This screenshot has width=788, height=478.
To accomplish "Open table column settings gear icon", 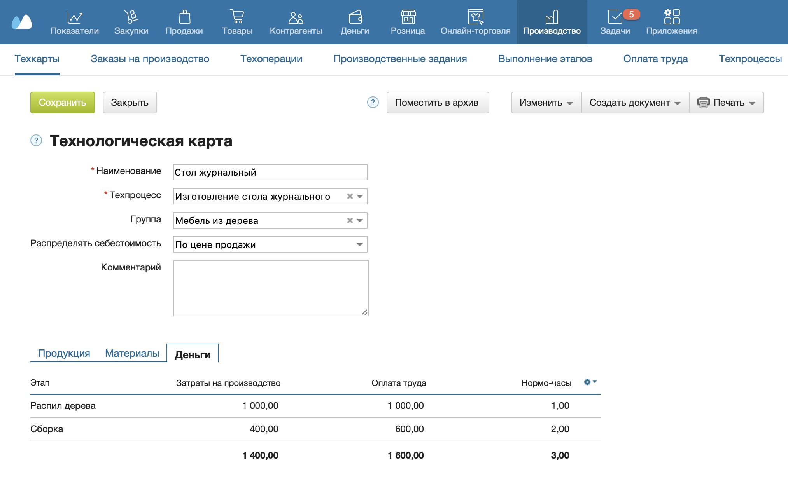I will 590,382.
